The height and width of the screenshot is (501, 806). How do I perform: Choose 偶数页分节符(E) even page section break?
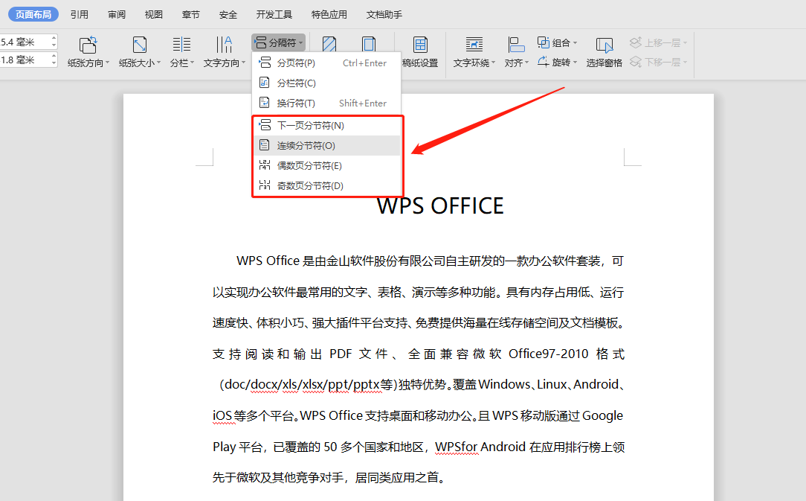pyautogui.click(x=327, y=165)
